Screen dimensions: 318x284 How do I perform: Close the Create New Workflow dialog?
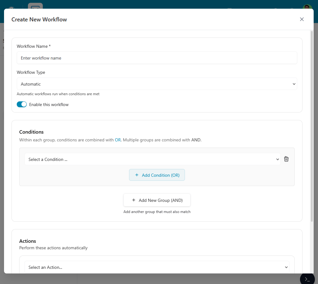point(302,19)
